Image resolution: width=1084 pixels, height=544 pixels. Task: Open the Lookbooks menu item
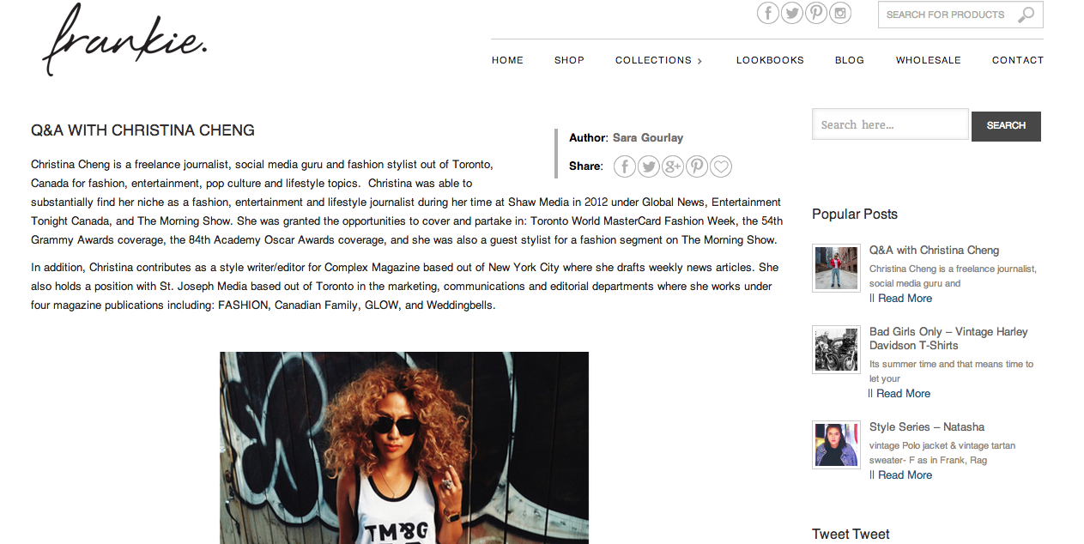click(x=770, y=60)
